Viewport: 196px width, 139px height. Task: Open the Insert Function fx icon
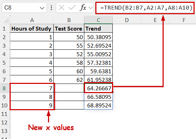click(x=83, y=8)
